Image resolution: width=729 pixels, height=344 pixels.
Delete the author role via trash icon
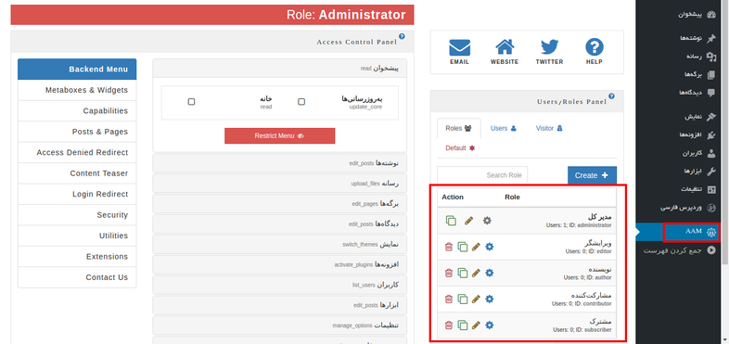[x=448, y=273]
